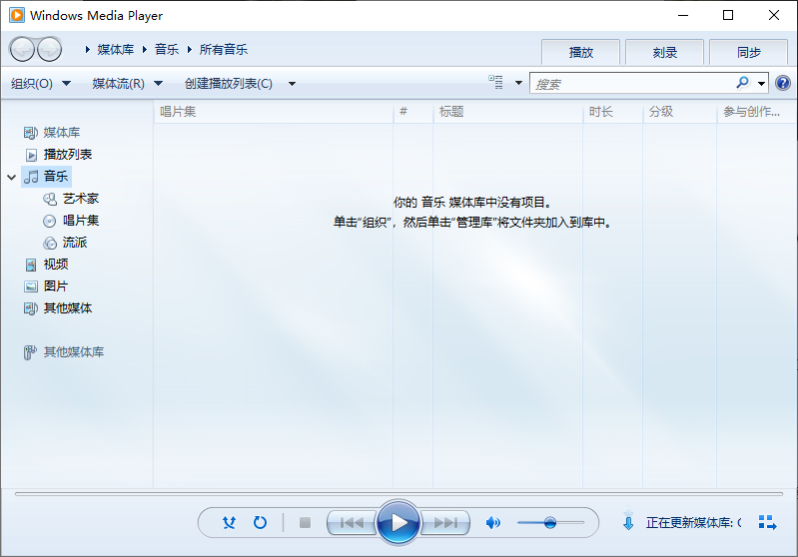Image resolution: width=798 pixels, height=557 pixels.
Task: Start playback with the play button
Action: [x=399, y=522]
